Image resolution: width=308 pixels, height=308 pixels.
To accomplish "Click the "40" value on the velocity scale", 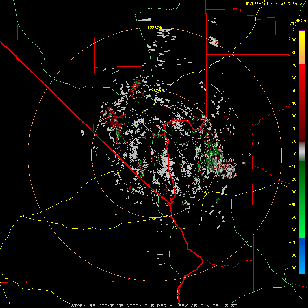I will point(294,103).
